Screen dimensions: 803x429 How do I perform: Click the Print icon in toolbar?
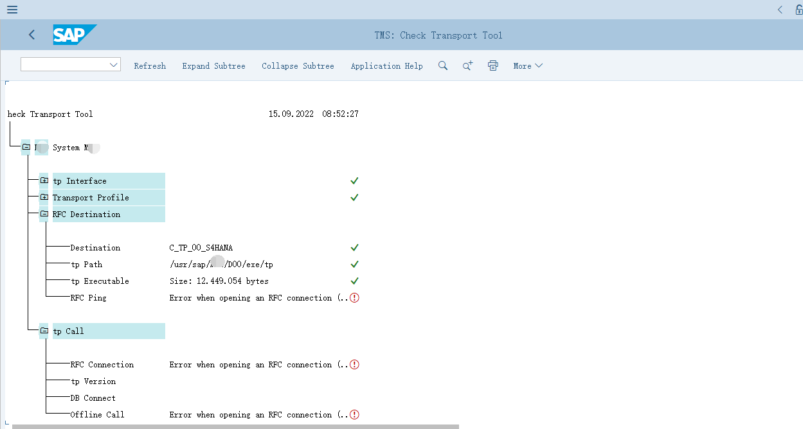pyautogui.click(x=493, y=66)
